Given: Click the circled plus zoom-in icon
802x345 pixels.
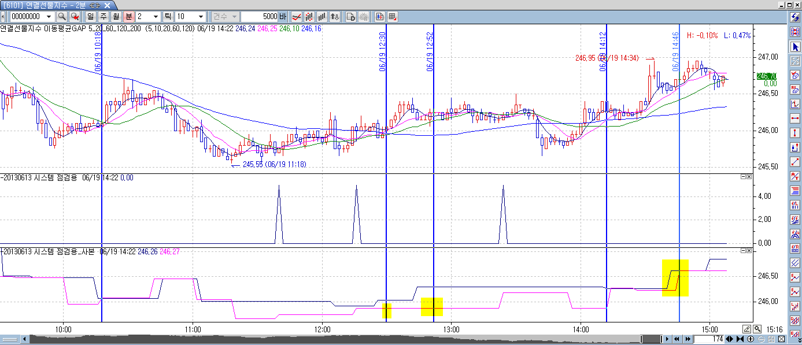Looking at the screenshot, I should click(x=751, y=339).
